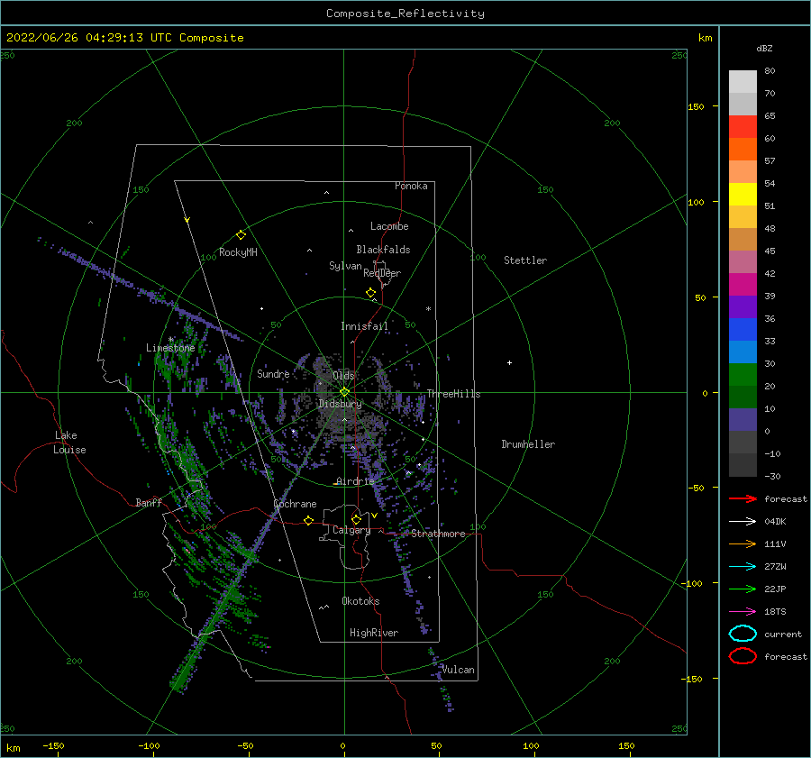Click yellow diamond marker under Cochrane label
811x758 pixels.
tap(309, 521)
